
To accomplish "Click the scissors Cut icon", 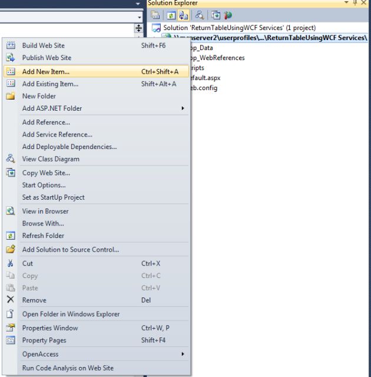I will pyautogui.click(x=11, y=263).
